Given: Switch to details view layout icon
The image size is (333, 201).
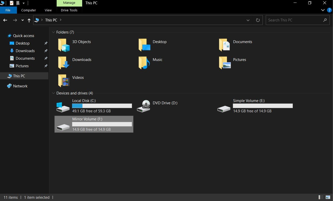Looking at the screenshot, I should [x=321, y=197].
